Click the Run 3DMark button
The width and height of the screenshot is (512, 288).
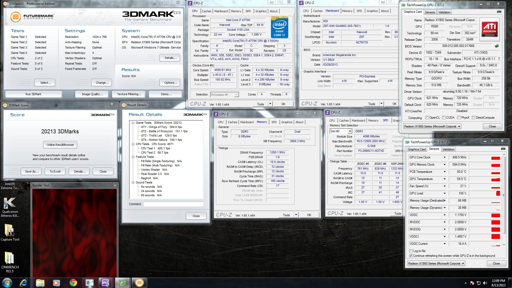coord(33,94)
